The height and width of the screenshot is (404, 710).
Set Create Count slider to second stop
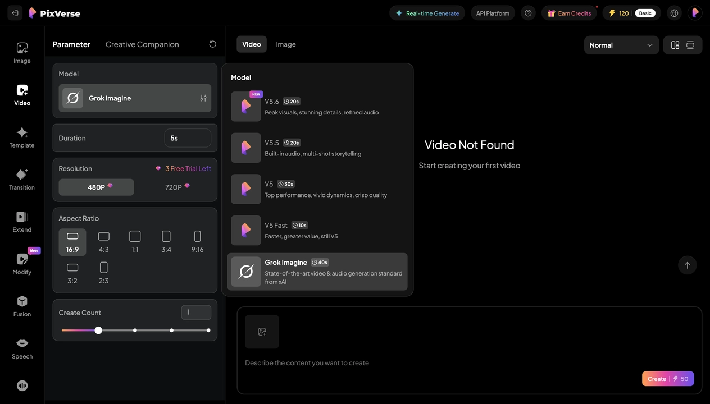click(135, 330)
